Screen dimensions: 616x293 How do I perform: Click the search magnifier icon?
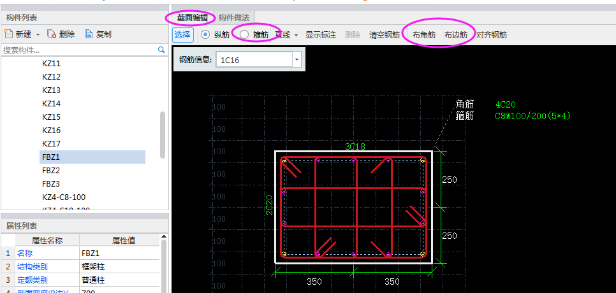click(x=161, y=50)
